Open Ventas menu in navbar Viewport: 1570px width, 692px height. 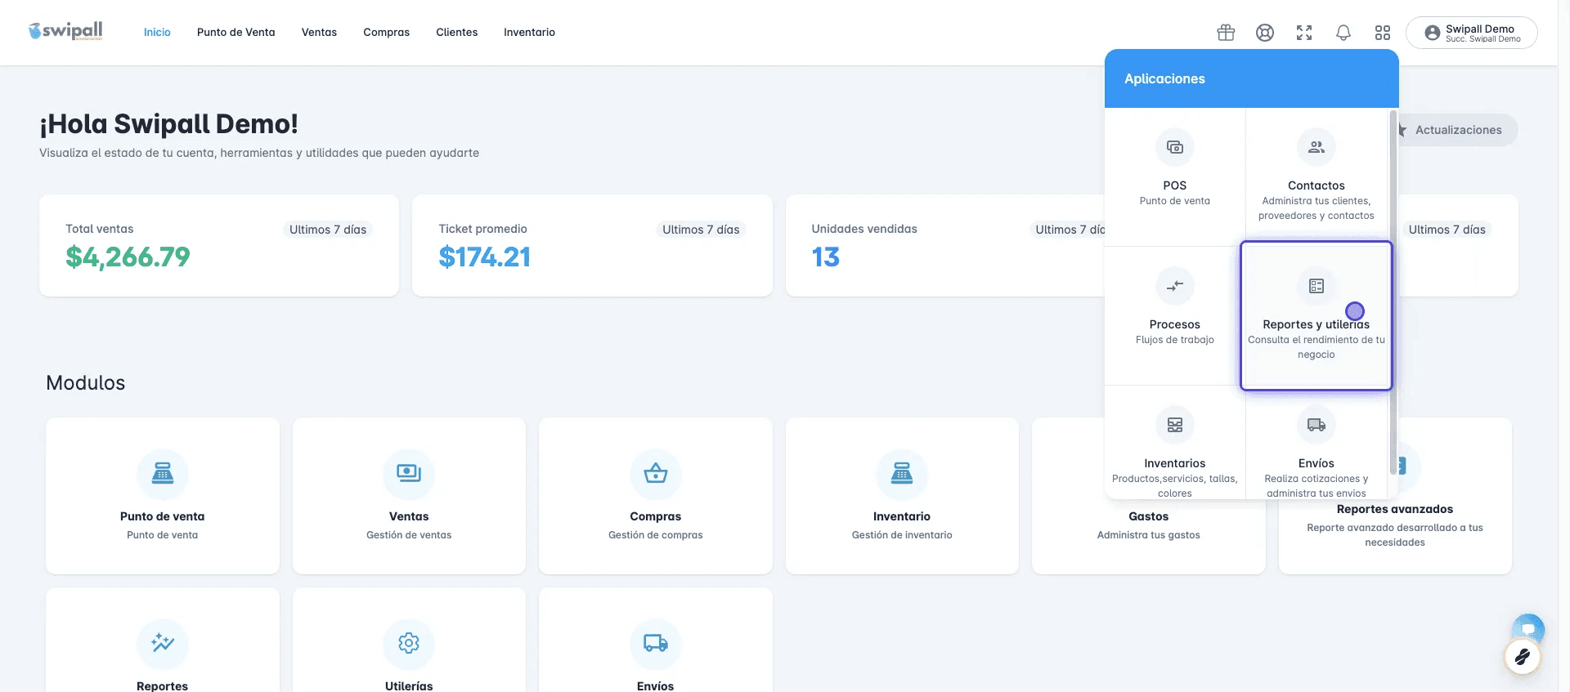click(319, 33)
